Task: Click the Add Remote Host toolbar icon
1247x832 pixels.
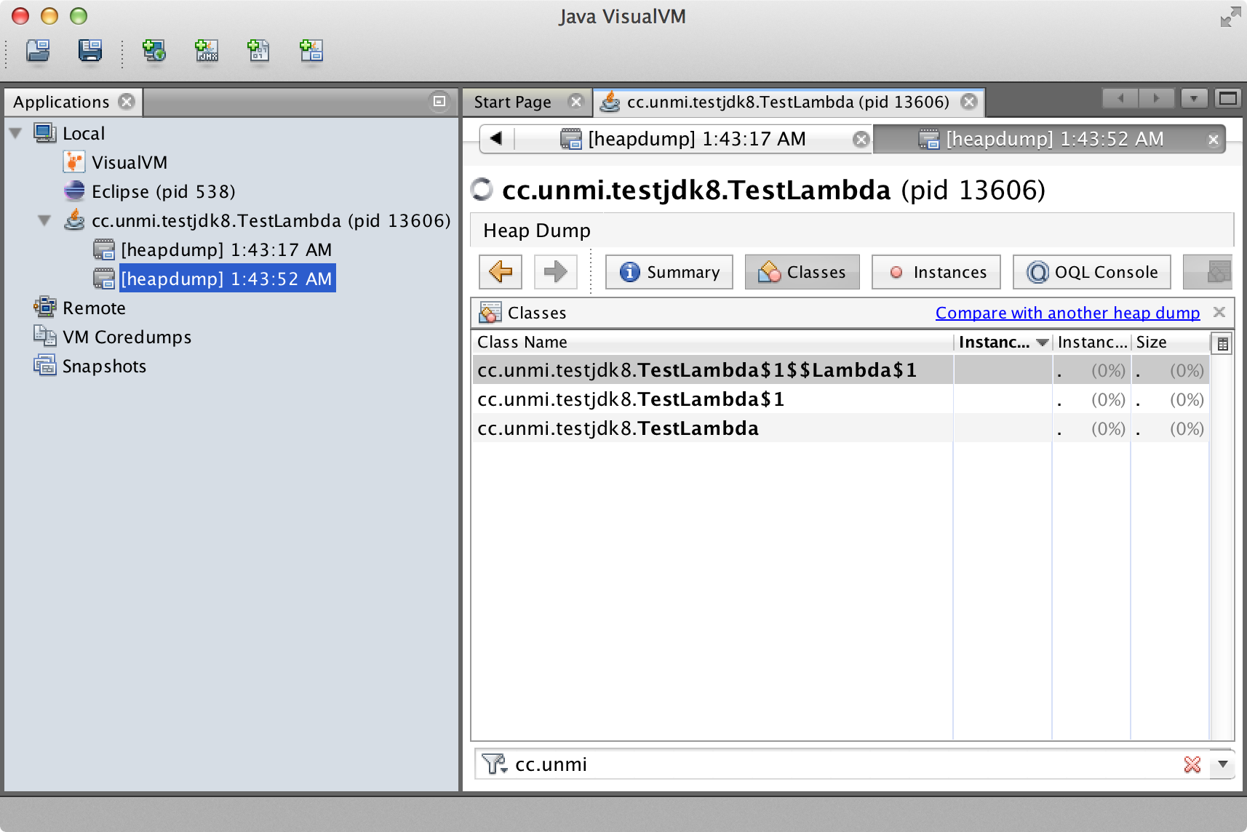Action: pyautogui.click(x=154, y=51)
